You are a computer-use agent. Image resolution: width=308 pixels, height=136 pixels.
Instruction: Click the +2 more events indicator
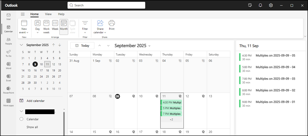click(x=171, y=120)
